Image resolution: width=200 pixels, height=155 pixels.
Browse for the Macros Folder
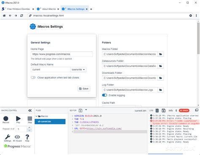[160, 54]
